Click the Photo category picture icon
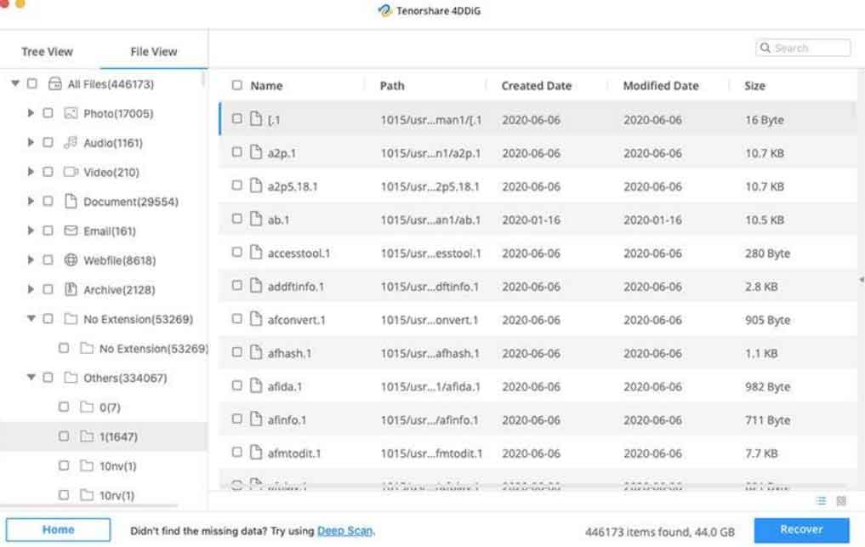Viewport: 865px width, 547px height. 71,113
